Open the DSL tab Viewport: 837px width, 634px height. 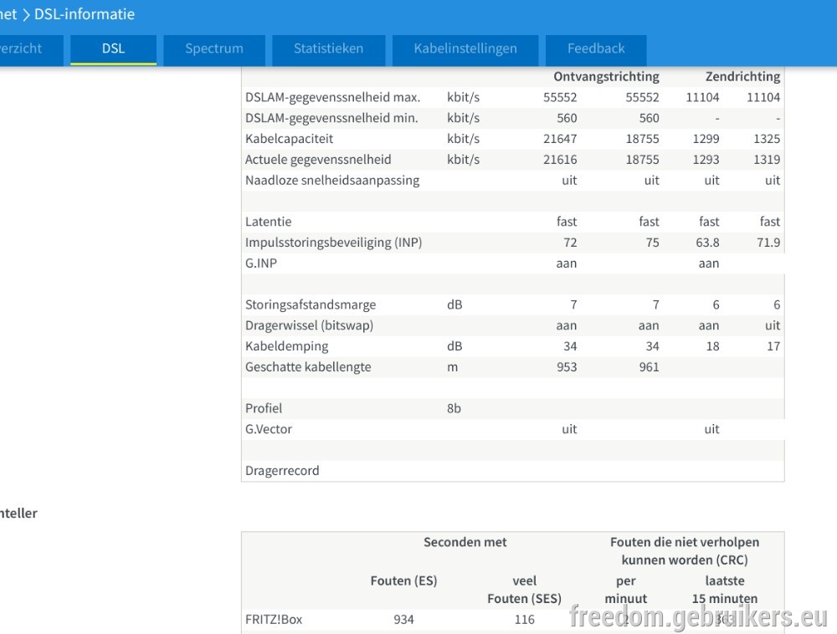pos(113,49)
